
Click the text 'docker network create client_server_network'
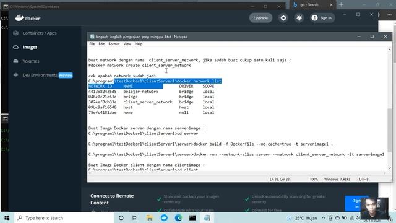point(140,66)
